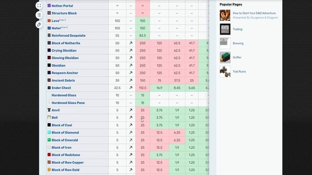The height and width of the screenshot is (175, 312).
Task: Click the Water block icon
Action: (x=49, y=28)
